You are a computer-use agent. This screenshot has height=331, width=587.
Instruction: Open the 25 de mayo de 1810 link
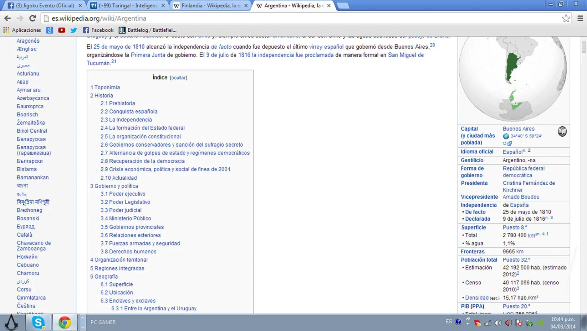119,47
